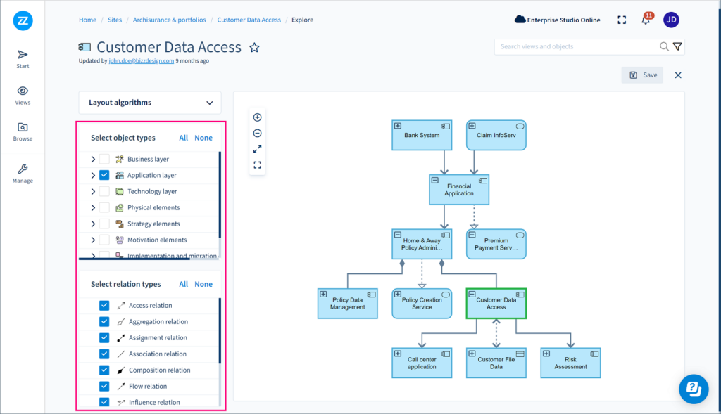Open the Browse section in sidebar

(23, 131)
